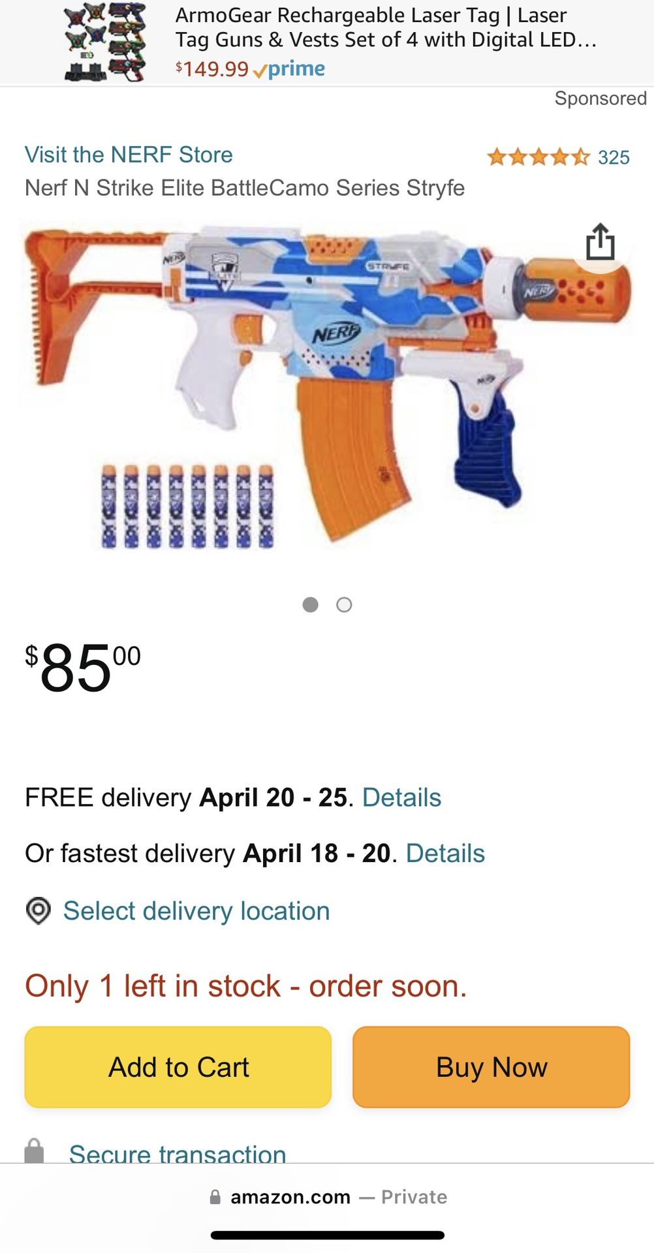Tap the share icon over product image
The image size is (654, 1253).
pyautogui.click(x=600, y=241)
